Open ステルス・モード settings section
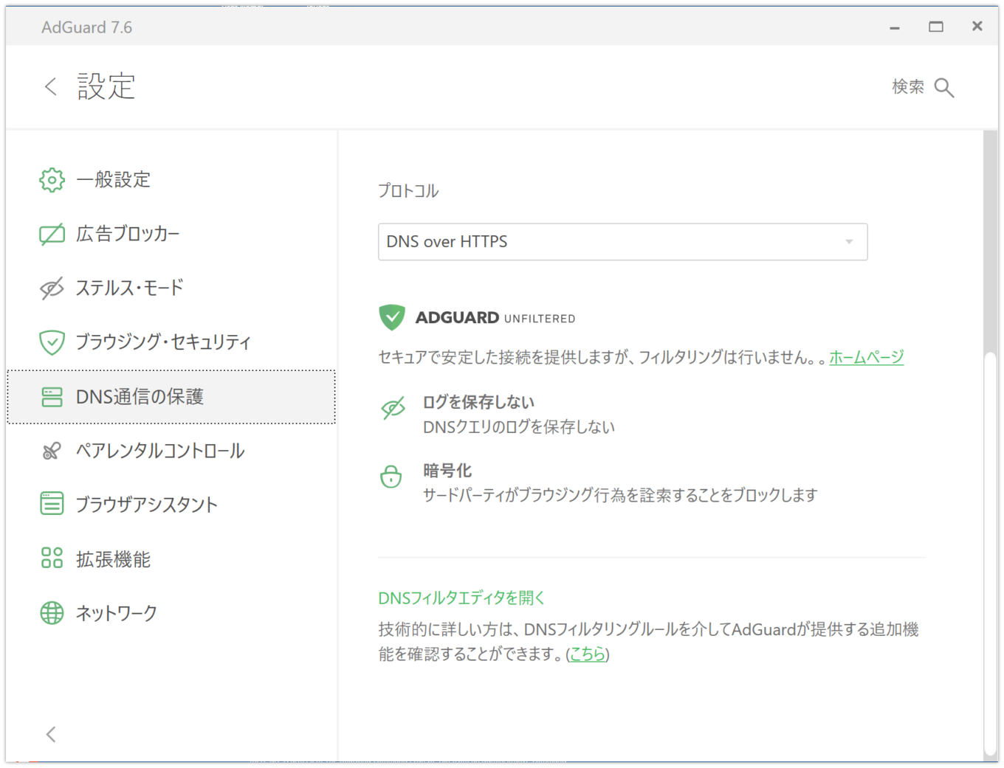 pos(171,288)
